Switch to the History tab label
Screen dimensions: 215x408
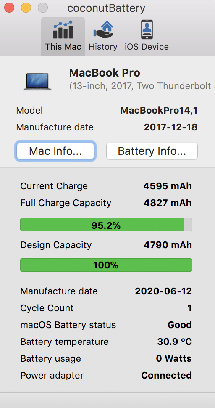click(x=103, y=47)
